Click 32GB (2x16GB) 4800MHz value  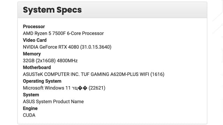(x=50, y=61)
